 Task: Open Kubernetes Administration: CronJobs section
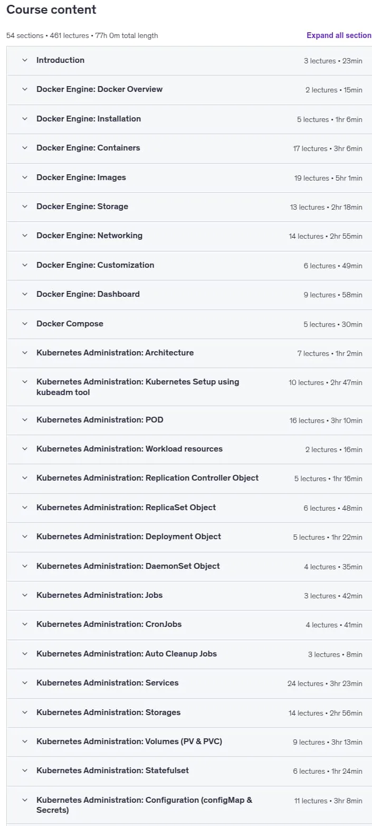[189, 625]
